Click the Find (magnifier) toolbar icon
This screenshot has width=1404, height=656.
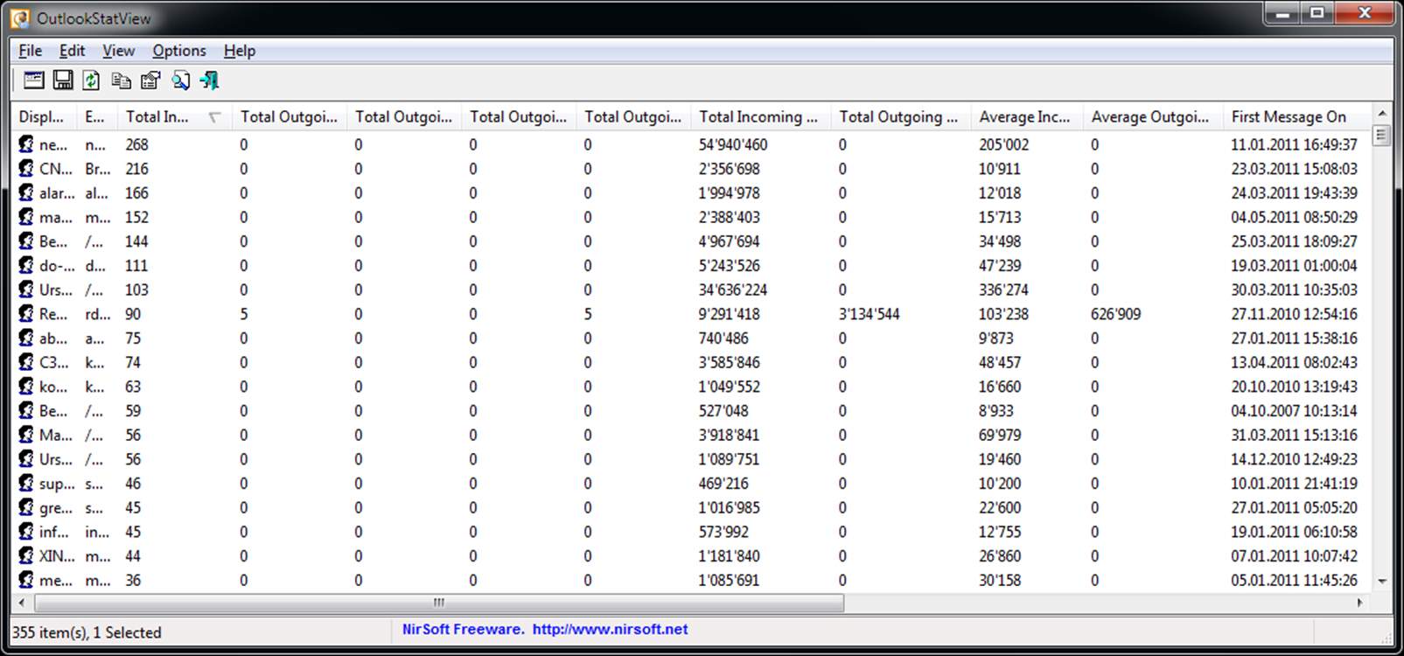tap(180, 80)
